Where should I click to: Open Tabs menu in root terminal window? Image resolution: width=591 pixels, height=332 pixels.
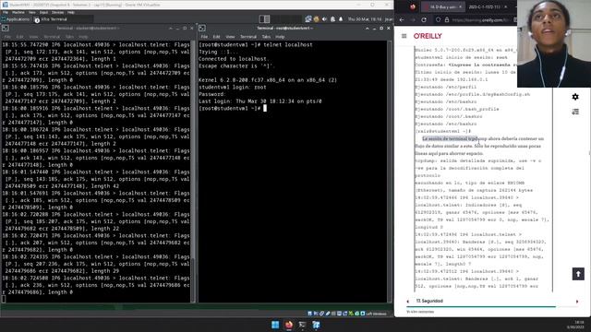(x=266, y=37)
